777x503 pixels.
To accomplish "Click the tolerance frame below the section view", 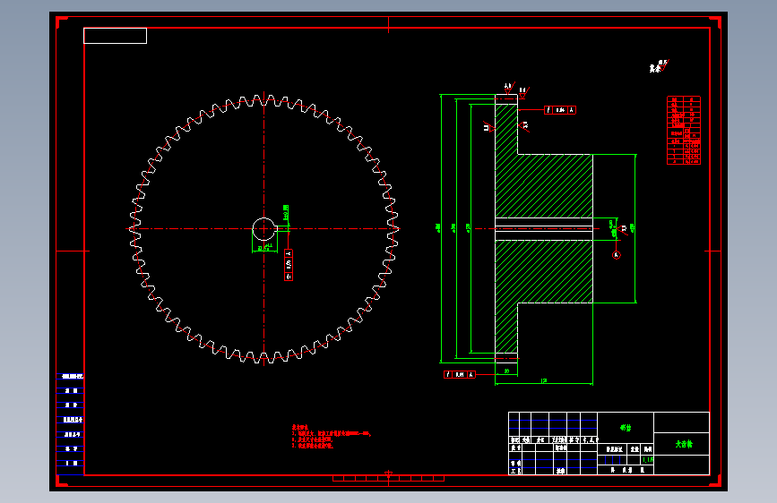I will tap(460, 375).
